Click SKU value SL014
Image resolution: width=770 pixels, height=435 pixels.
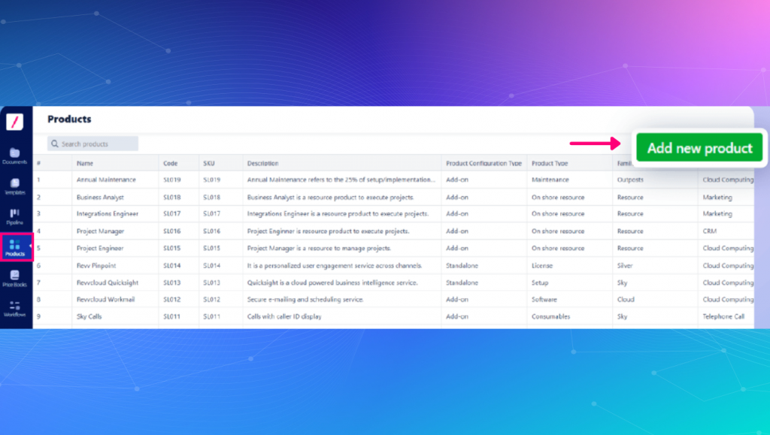pos(211,265)
